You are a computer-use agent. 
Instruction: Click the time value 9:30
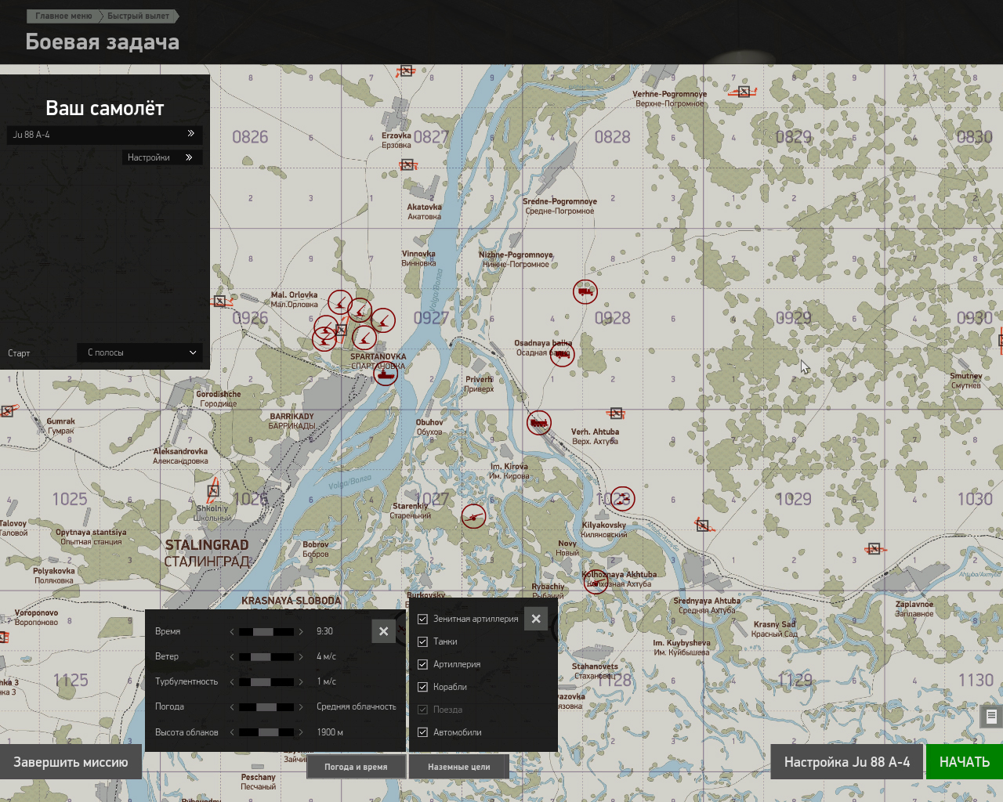coord(324,631)
